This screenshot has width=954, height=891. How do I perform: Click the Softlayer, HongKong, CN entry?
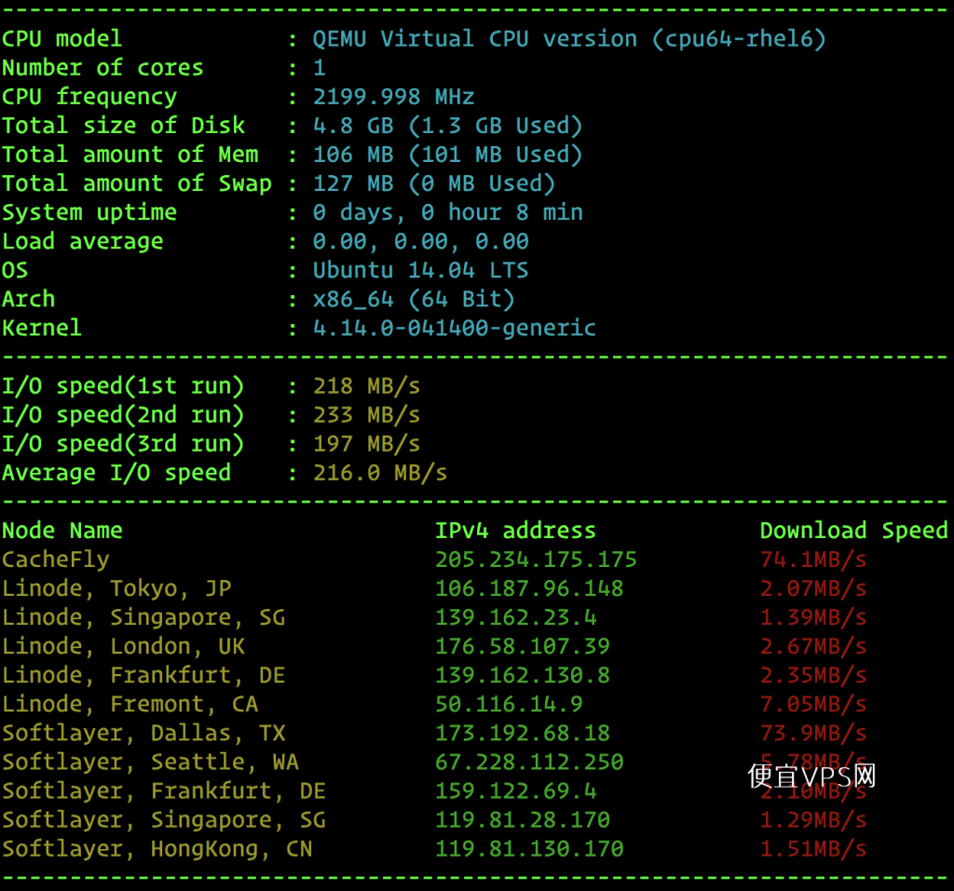157,848
